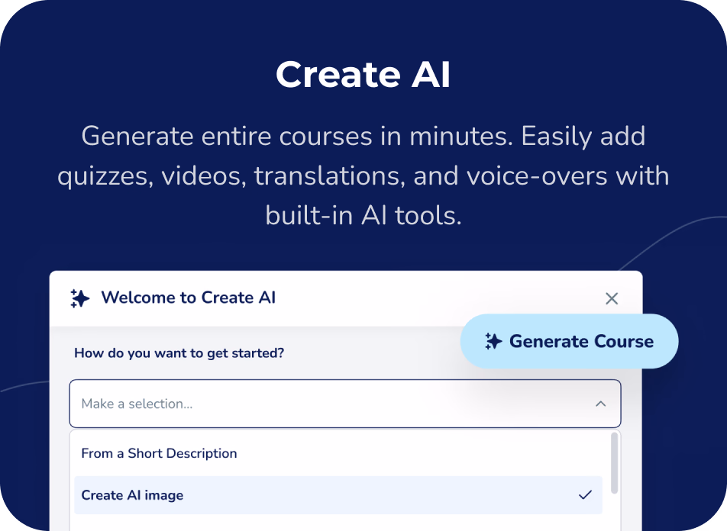Click inside the Make a selection input
727x531 pixels.
305,404
